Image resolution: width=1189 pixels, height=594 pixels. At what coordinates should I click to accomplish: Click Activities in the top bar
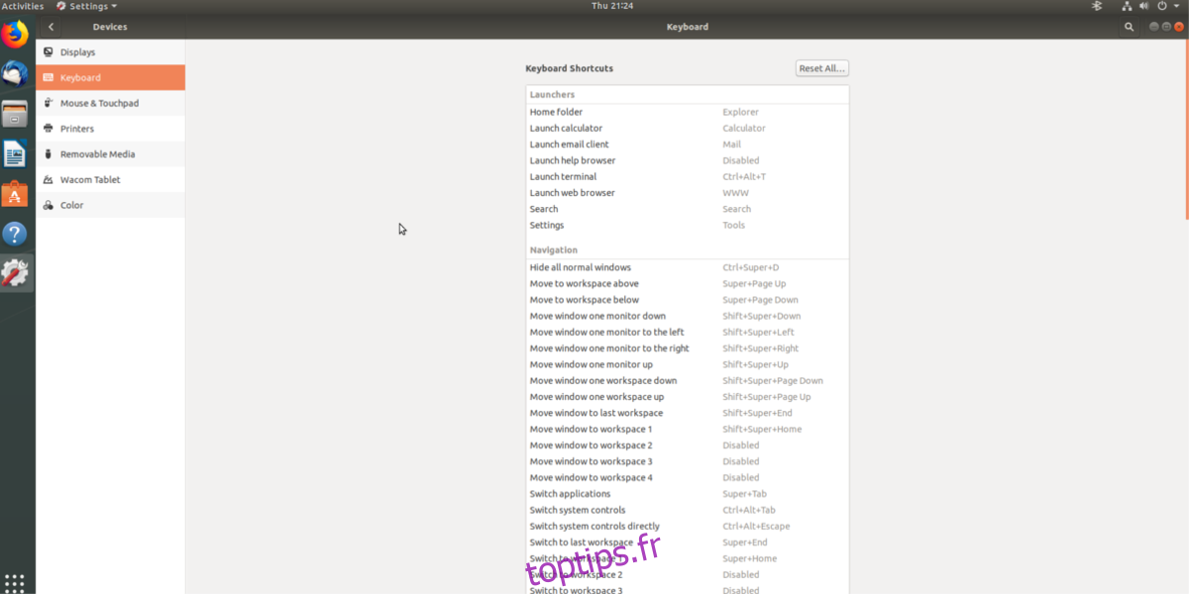[x=23, y=6]
